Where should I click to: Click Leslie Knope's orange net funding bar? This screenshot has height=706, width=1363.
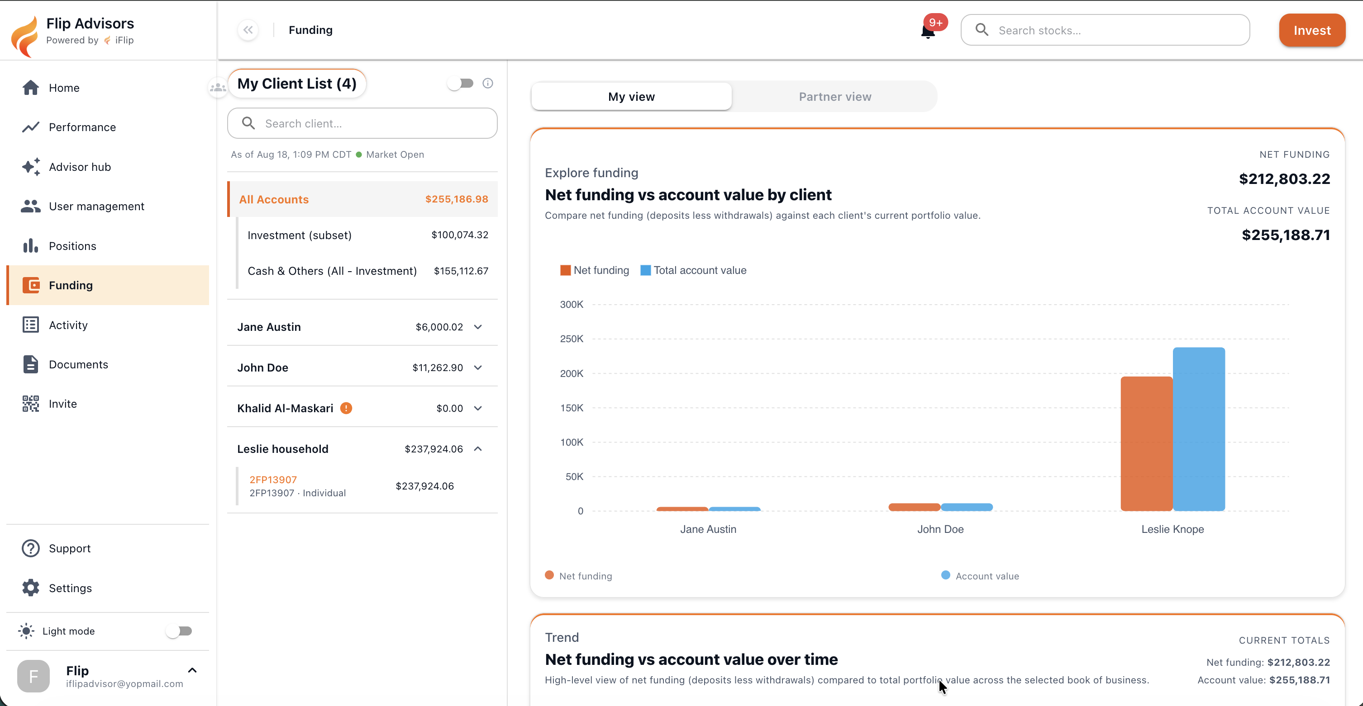tap(1147, 443)
